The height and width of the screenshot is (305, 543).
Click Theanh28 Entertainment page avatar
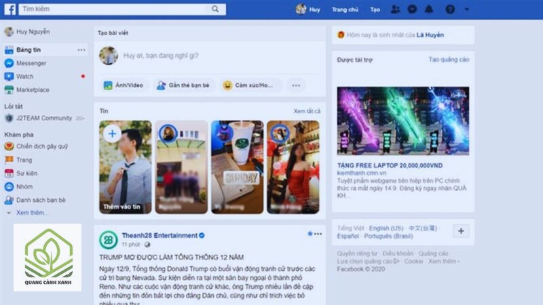point(109,240)
